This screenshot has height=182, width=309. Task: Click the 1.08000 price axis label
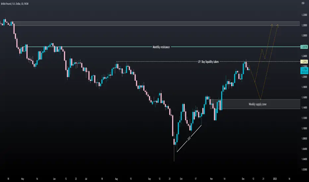pos(304,139)
